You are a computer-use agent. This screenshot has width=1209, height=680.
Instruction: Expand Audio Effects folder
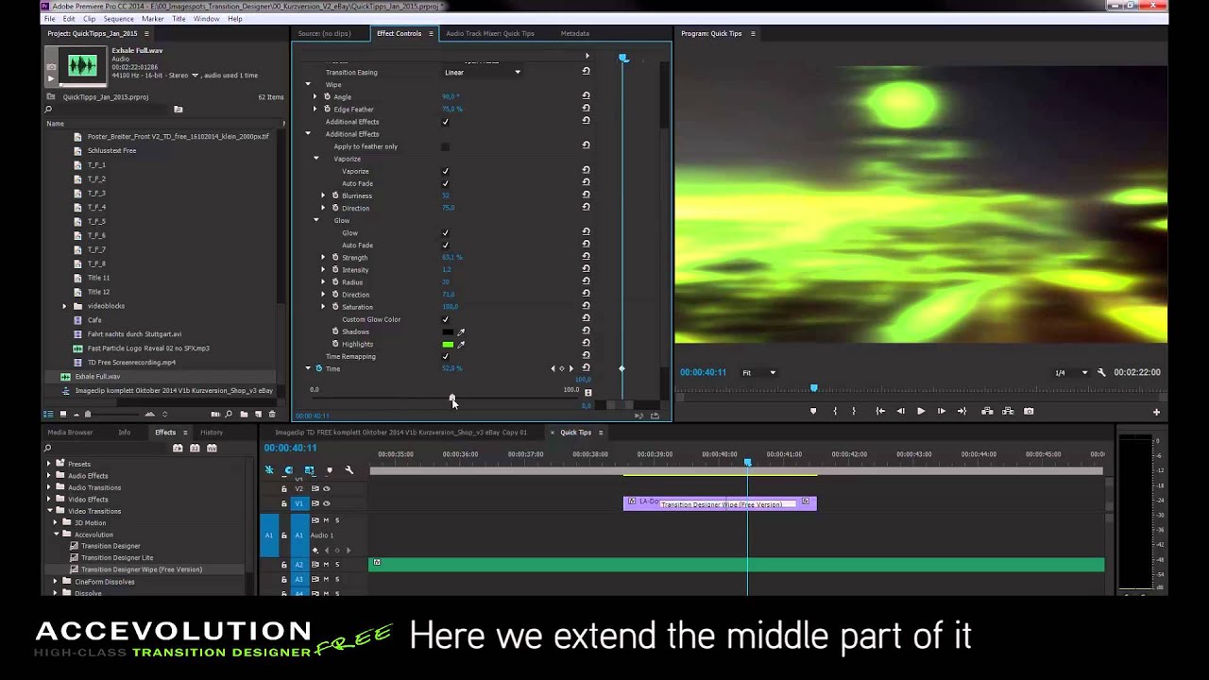[x=49, y=475]
